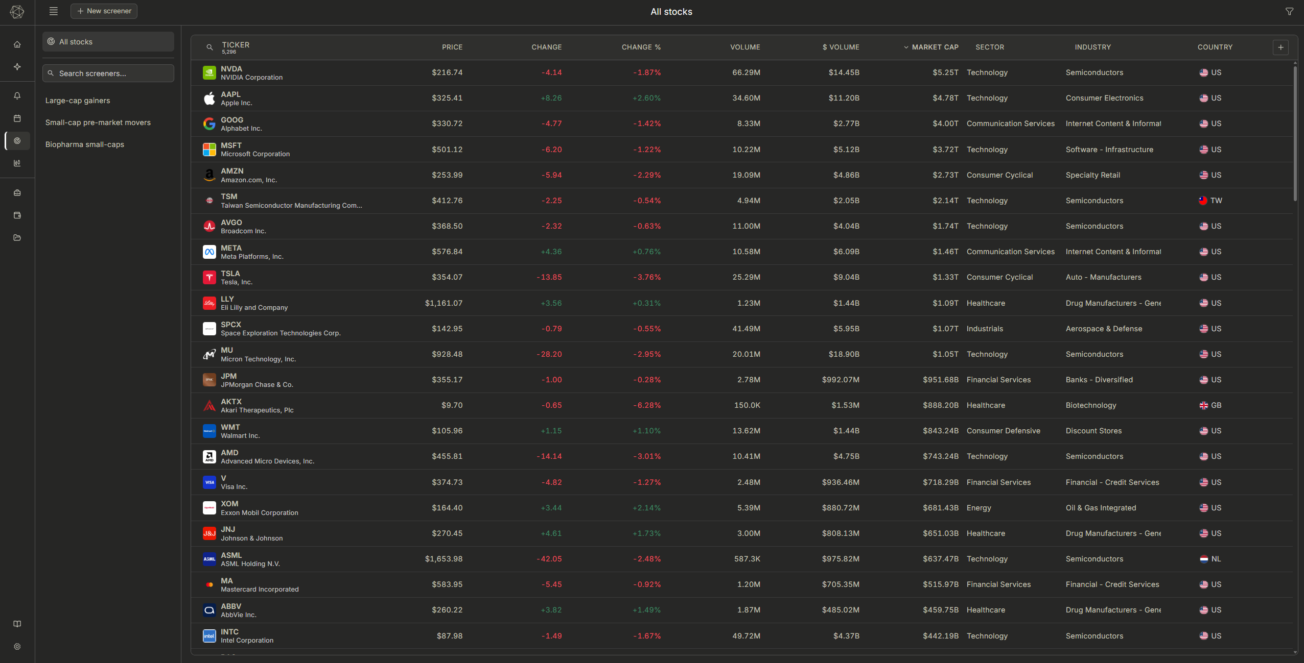Open the NVDA ticker link
The width and height of the screenshot is (1304, 663).
[x=231, y=69]
